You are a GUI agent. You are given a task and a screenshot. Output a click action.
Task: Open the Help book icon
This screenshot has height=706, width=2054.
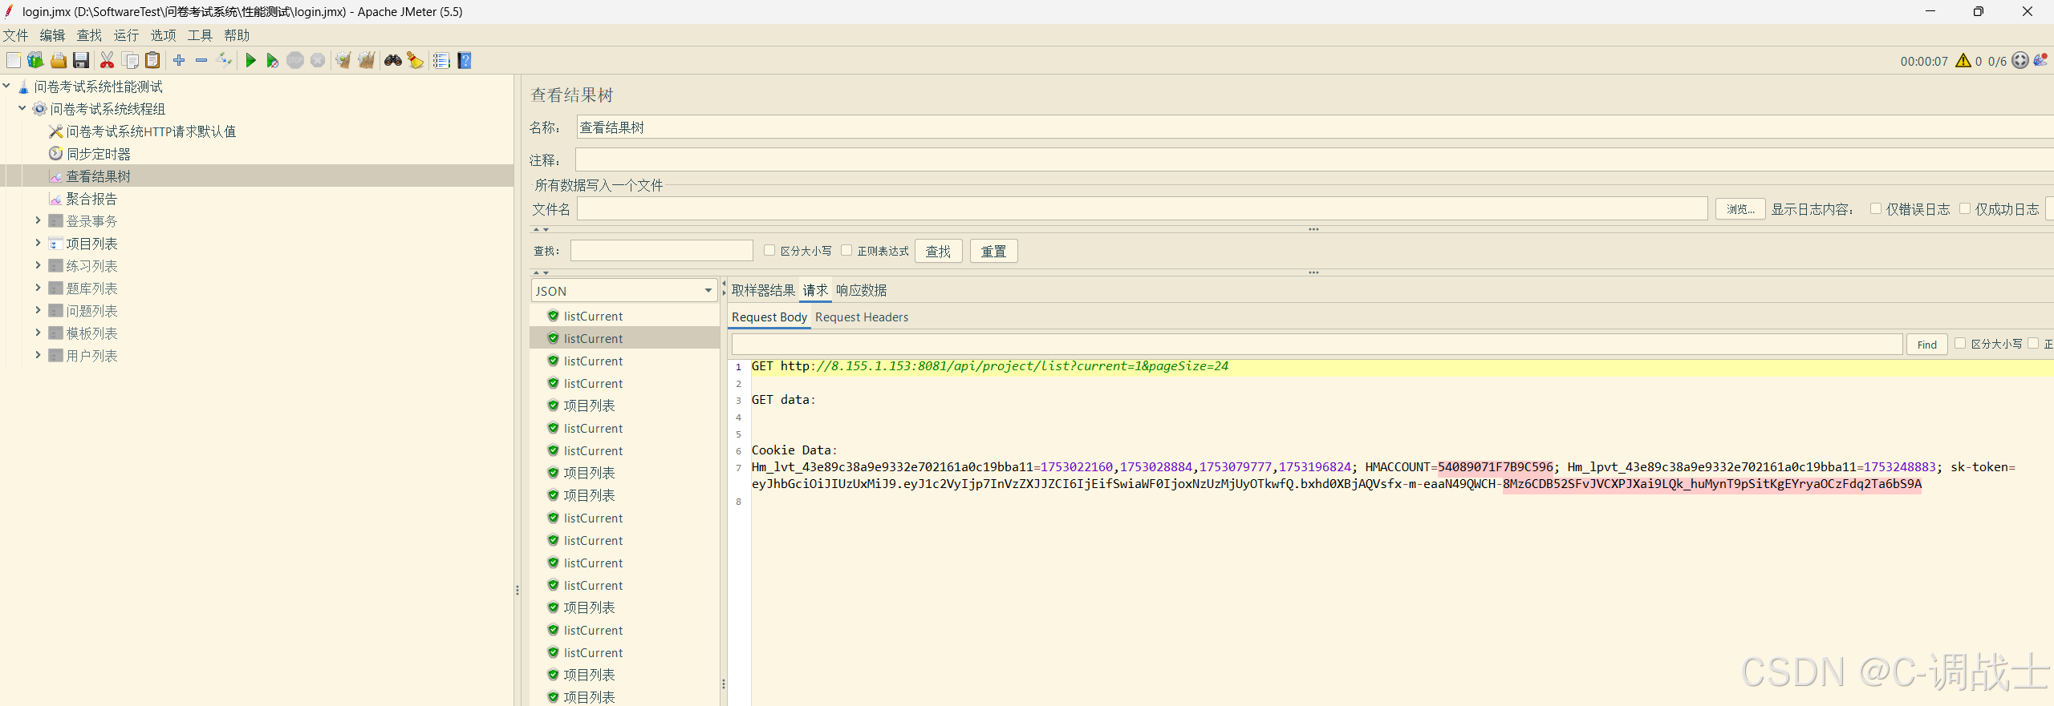(464, 61)
